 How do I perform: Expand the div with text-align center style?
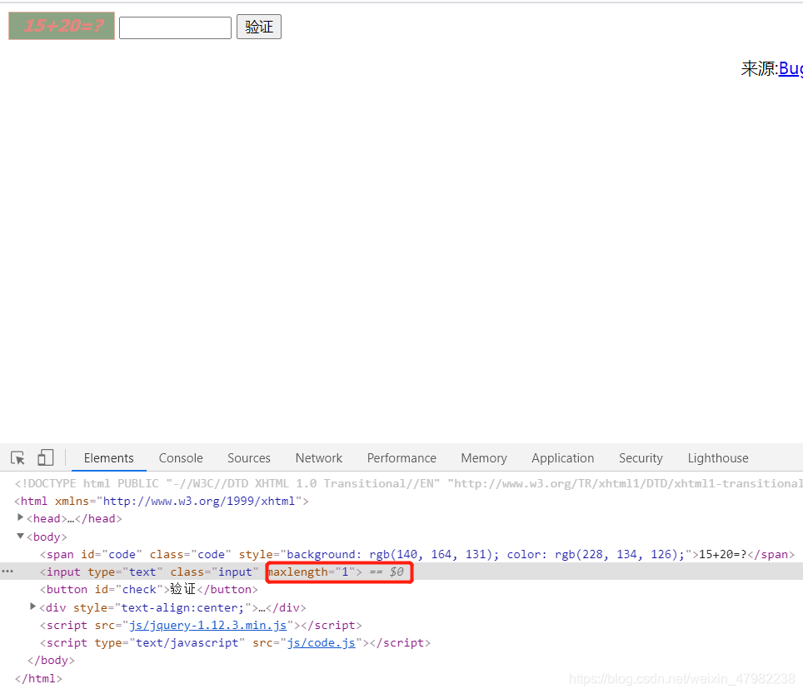point(32,607)
